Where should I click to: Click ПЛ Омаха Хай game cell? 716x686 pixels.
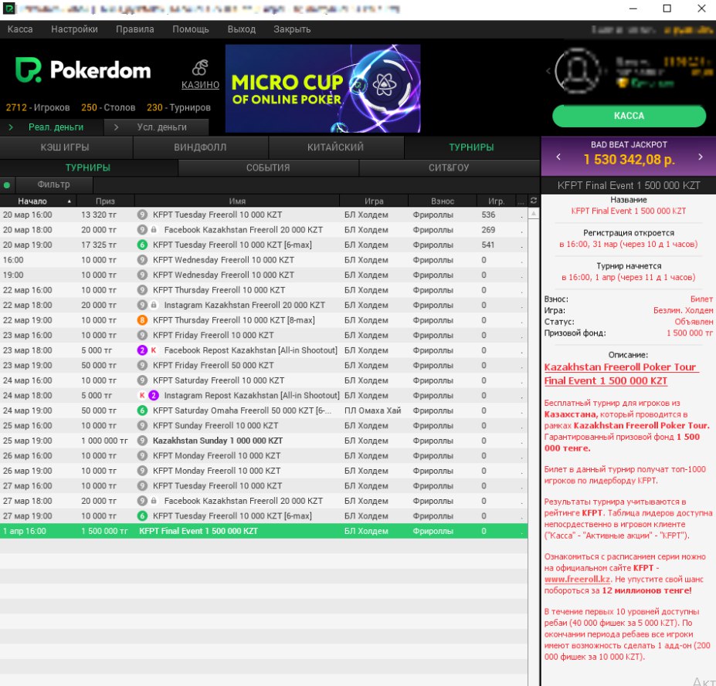pos(372,411)
